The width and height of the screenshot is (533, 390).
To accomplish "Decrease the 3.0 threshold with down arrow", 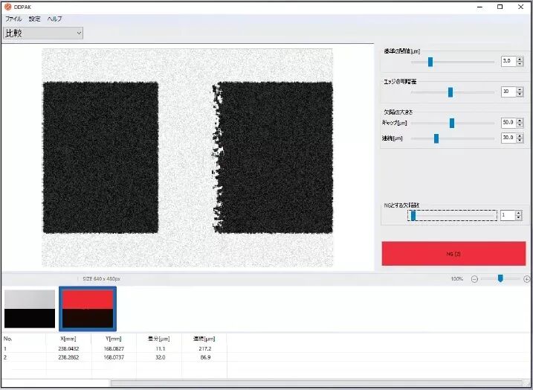I will 520,64.
